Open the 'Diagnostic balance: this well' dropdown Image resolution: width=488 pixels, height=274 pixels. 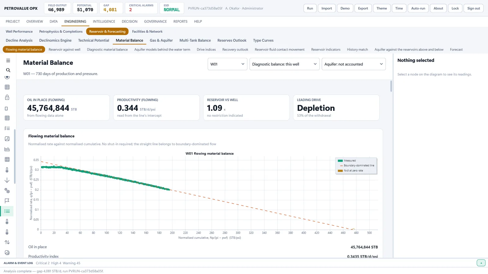coord(285,64)
